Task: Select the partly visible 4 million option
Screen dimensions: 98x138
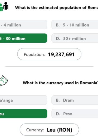Action: point(24,25)
